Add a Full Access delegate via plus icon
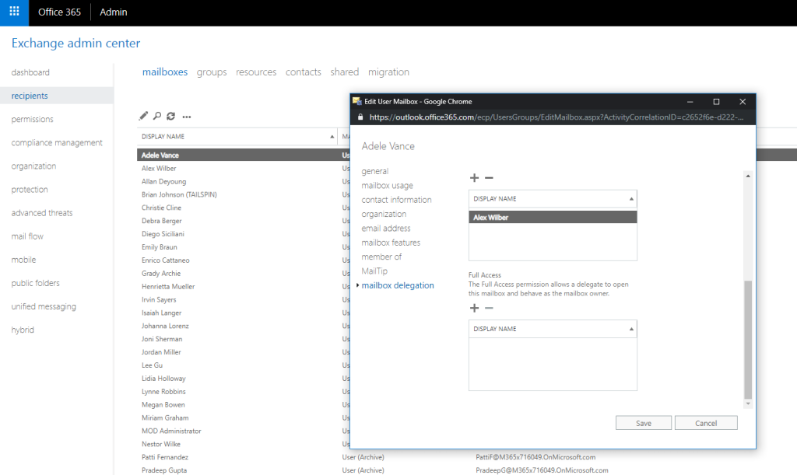Image resolution: width=797 pixels, height=475 pixels. point(474,308)
